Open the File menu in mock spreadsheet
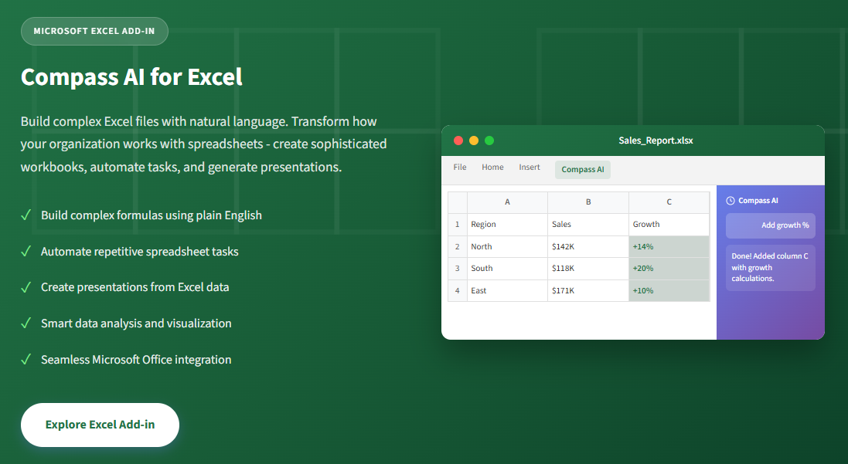The image size is (848, 464). tap(460, 168)
